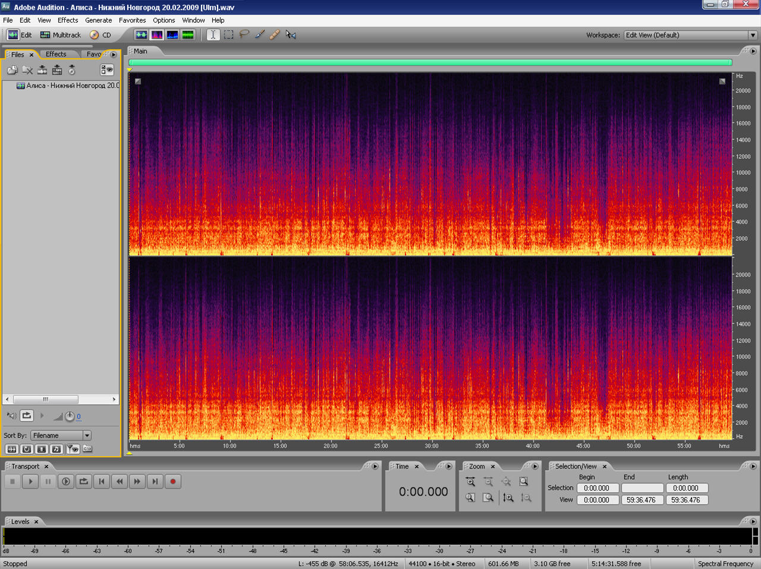Pick the Marquee selection tool
This screenshot has width=761, height=569.
point(229,34)
